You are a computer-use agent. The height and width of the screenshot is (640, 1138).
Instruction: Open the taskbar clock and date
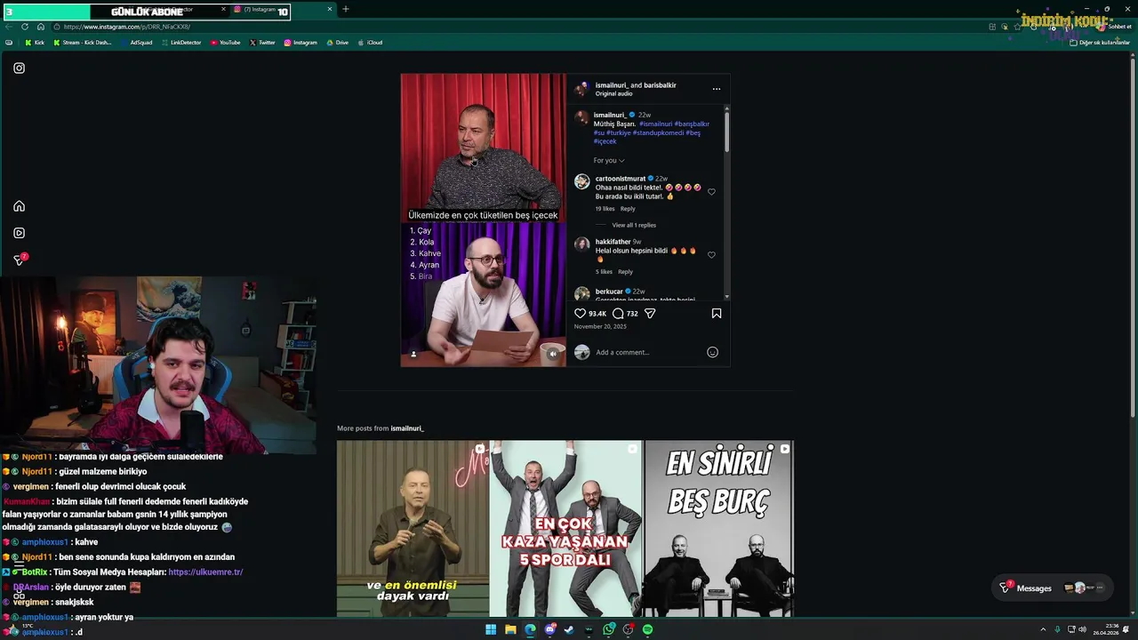(1106, 629)
